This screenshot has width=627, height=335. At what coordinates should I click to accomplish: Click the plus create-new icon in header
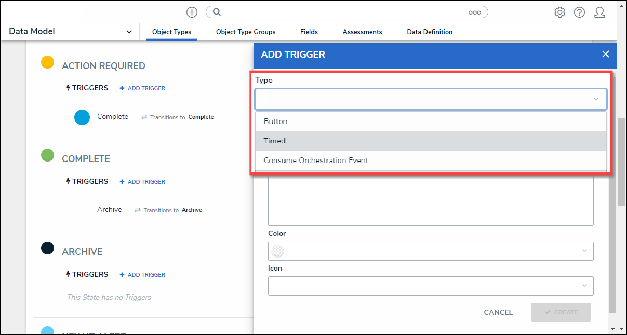click(192, 12)
